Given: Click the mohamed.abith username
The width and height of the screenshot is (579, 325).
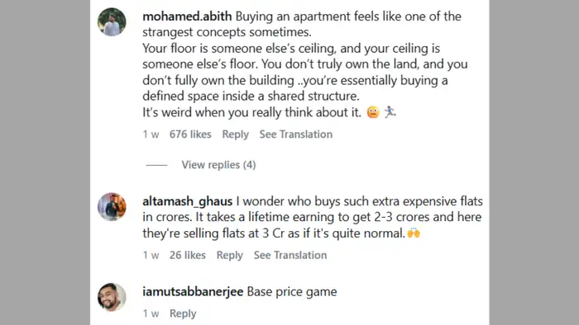Looking at the screenshot, I should pos(187,16).
